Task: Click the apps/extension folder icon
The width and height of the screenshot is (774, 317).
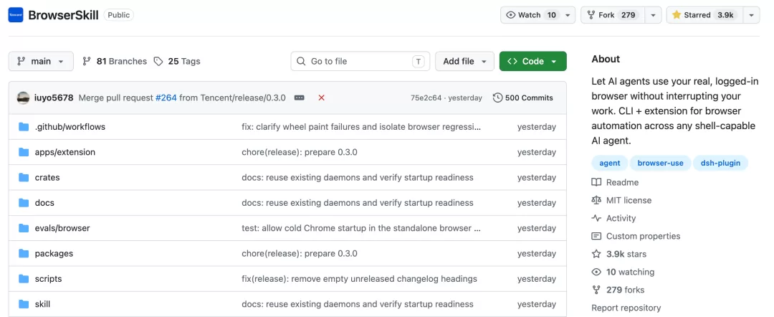Action: (24, 152)
